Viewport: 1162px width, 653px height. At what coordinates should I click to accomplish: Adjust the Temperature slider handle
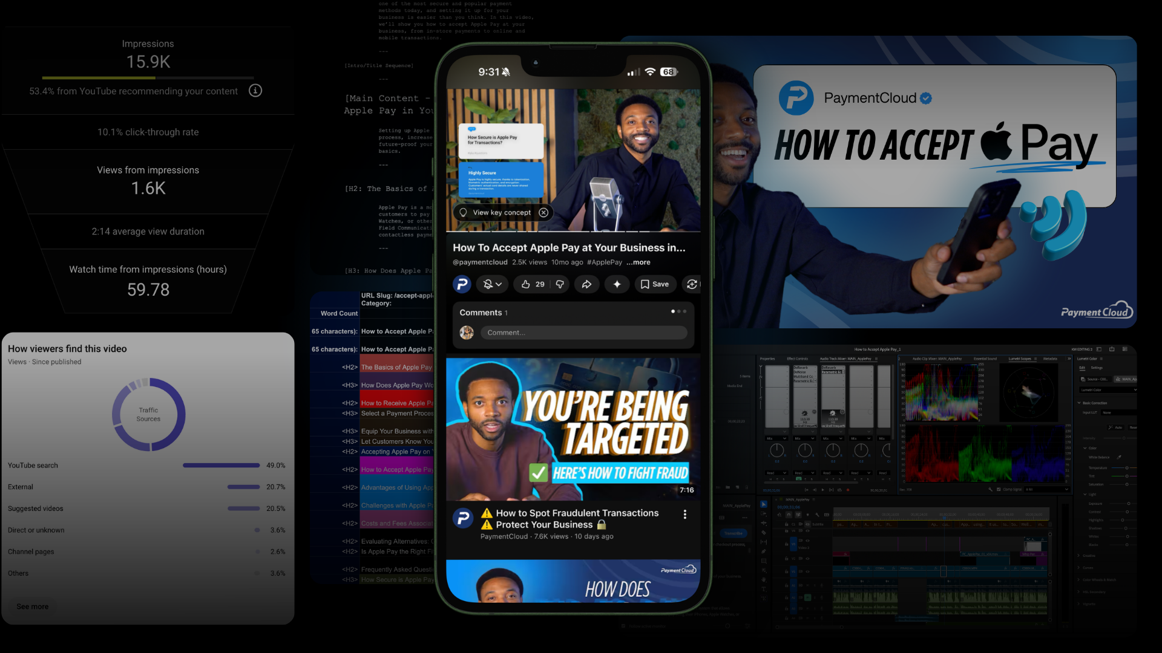[1127, 467]
